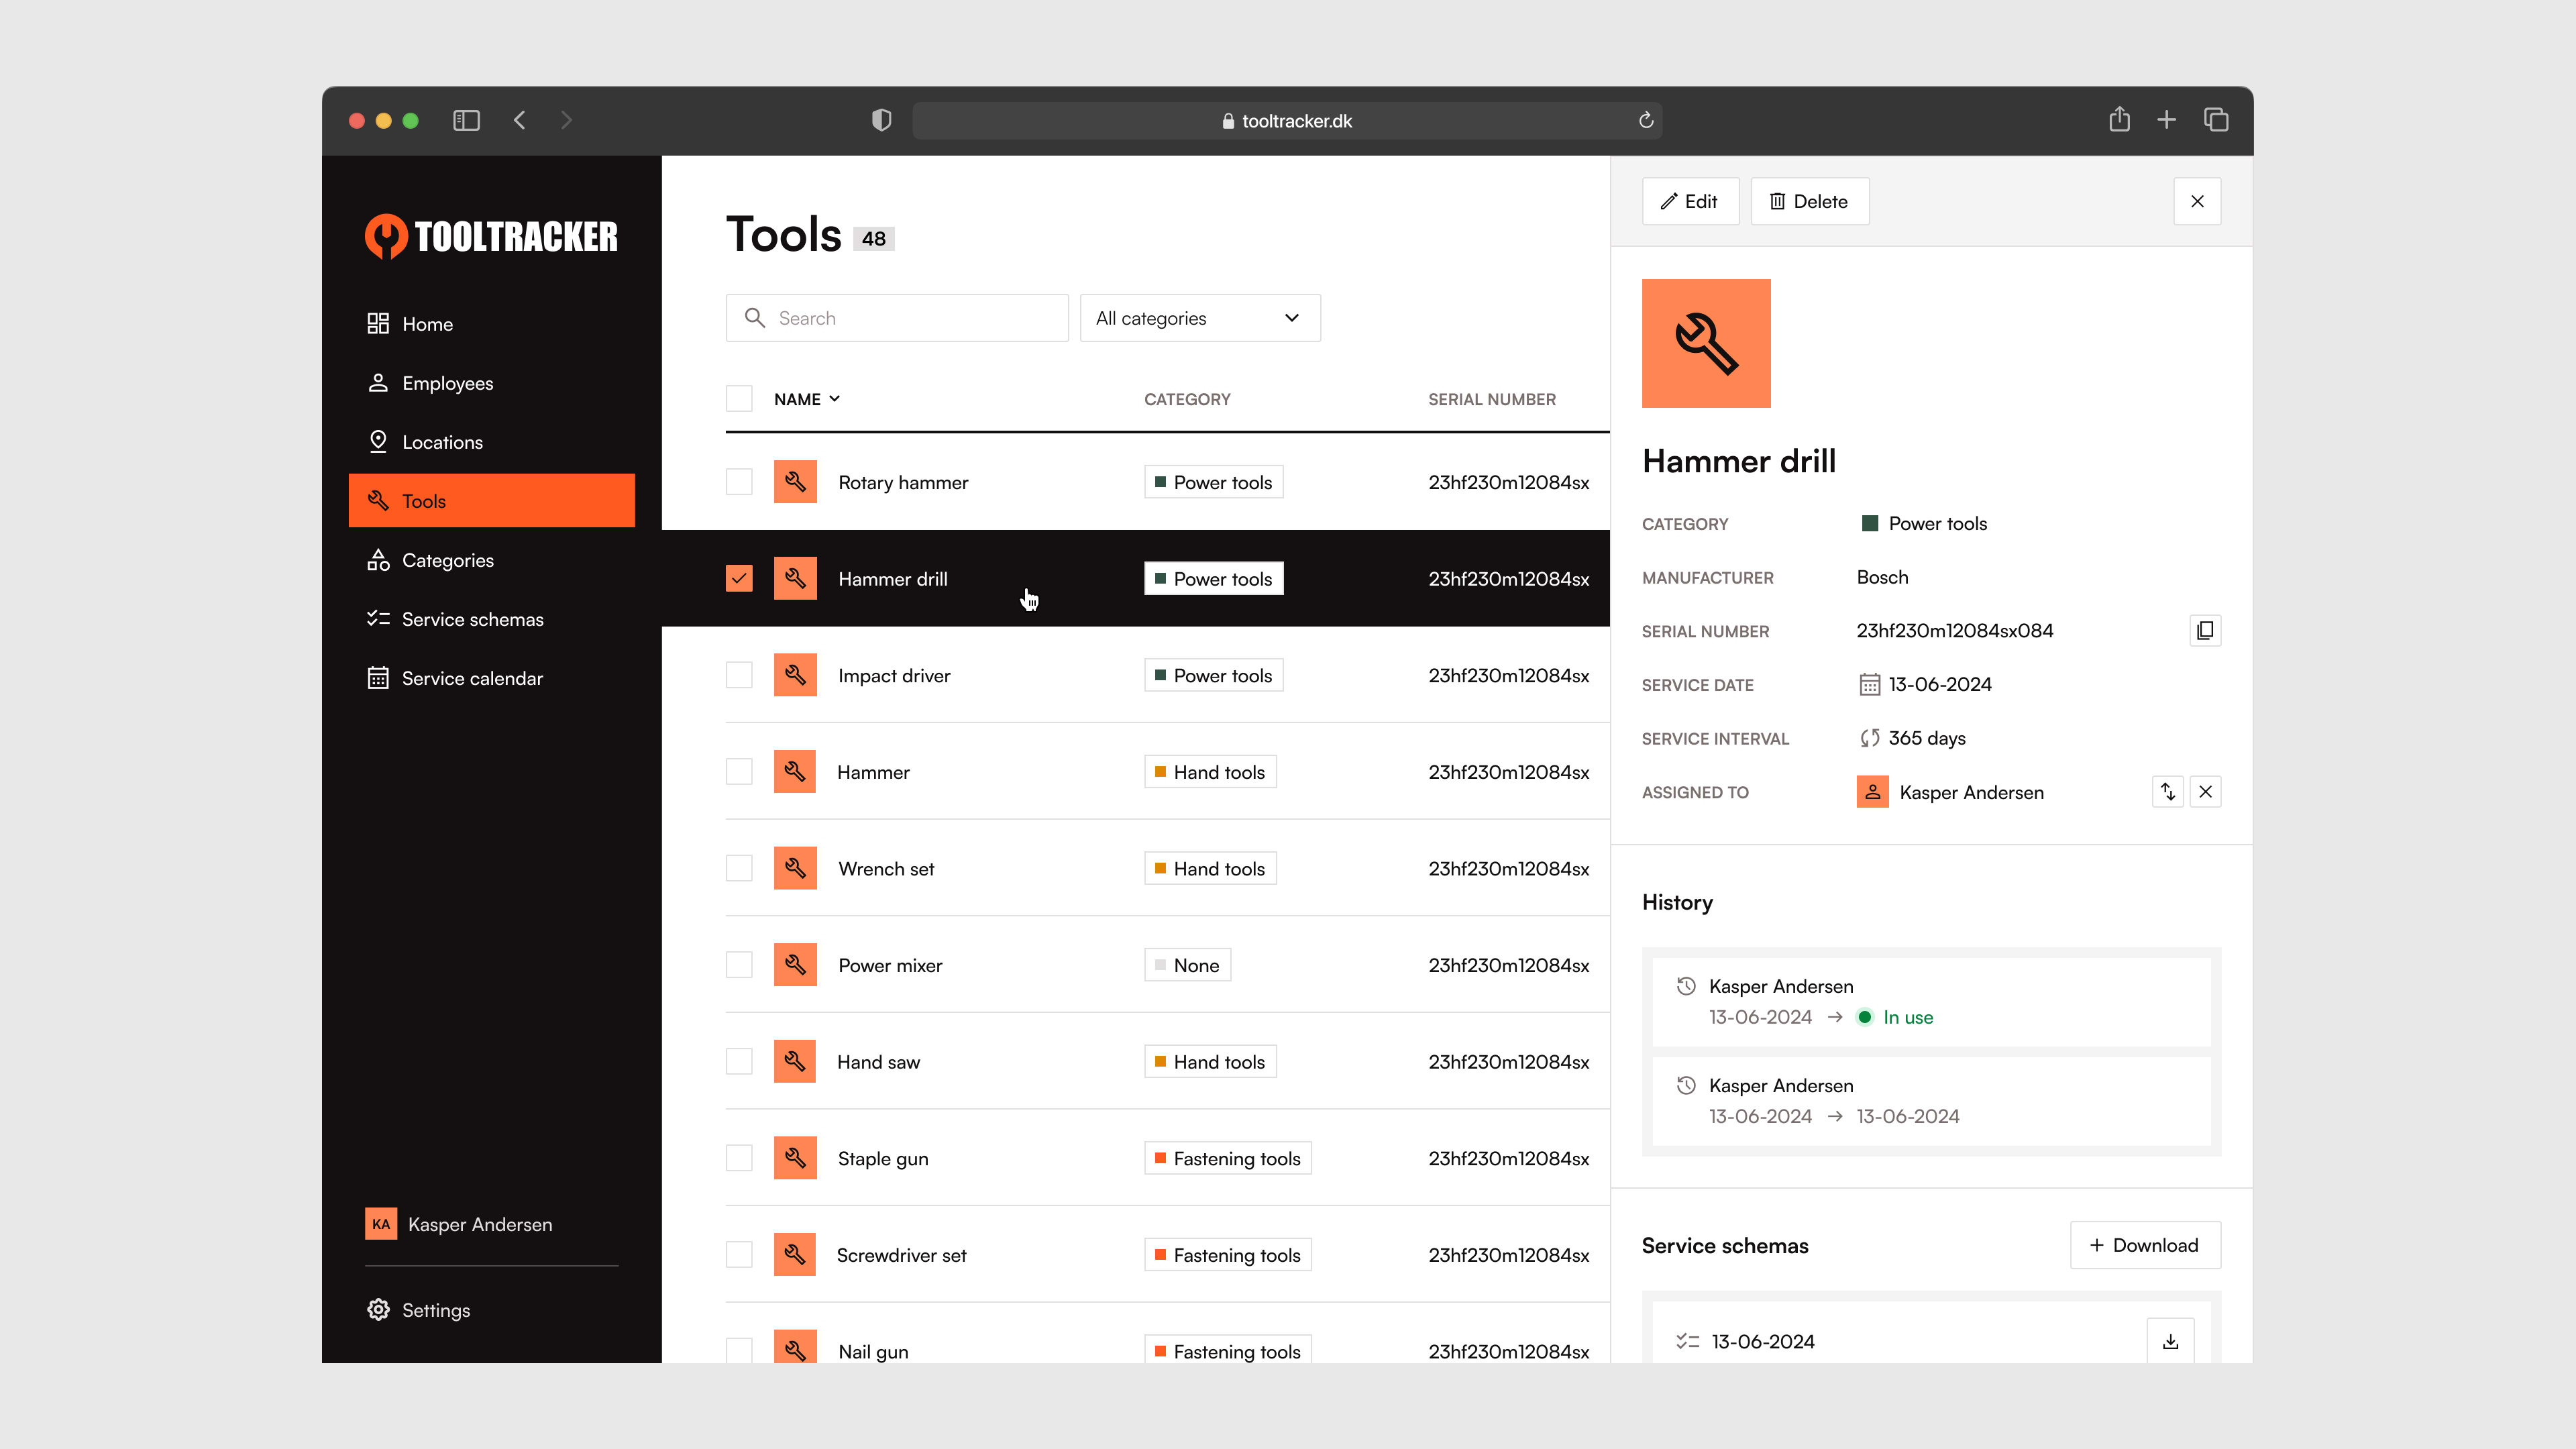Sort by the NAME column header

pos(807,399)
